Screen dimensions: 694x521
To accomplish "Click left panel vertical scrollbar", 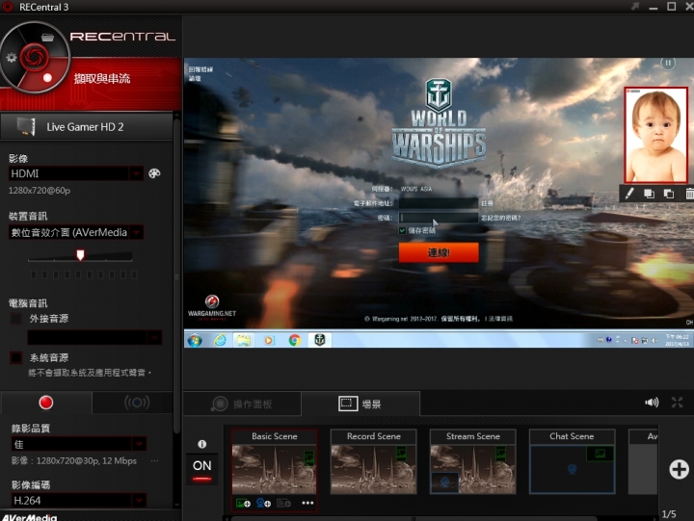I will 176,274.
